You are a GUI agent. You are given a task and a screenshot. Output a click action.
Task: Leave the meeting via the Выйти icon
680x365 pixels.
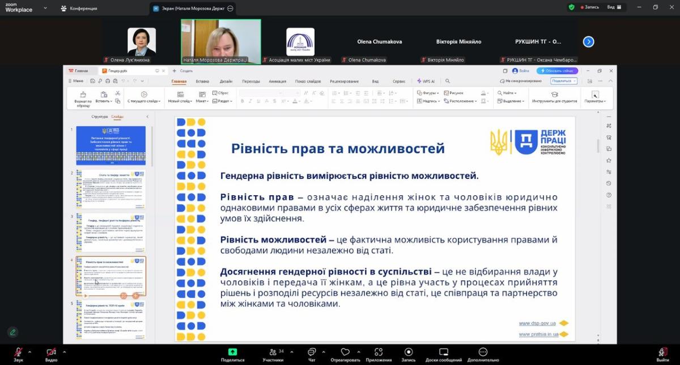(662, 352)
